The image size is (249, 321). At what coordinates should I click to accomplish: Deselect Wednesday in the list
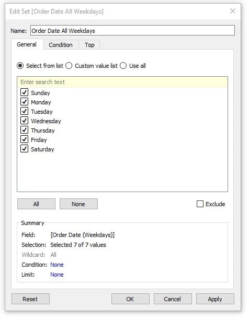[x=24, y=121]
